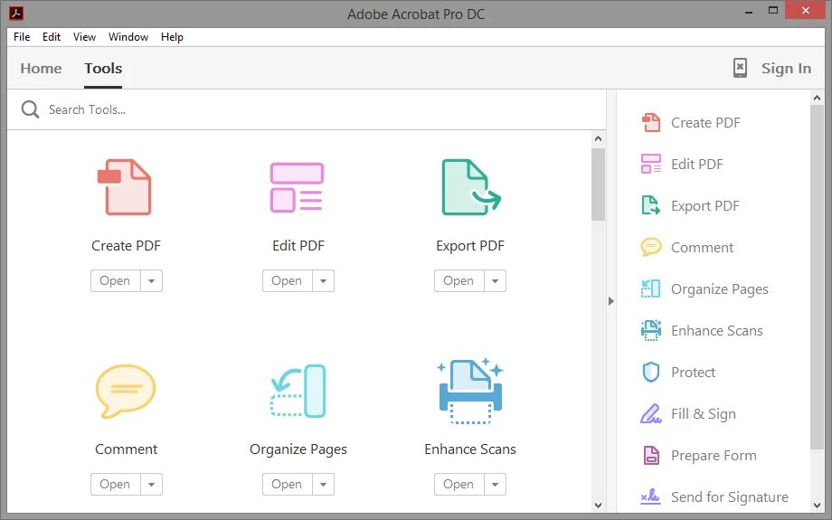Expand the Comment Open dropdown arrow
832x520 pixels.
152,485
